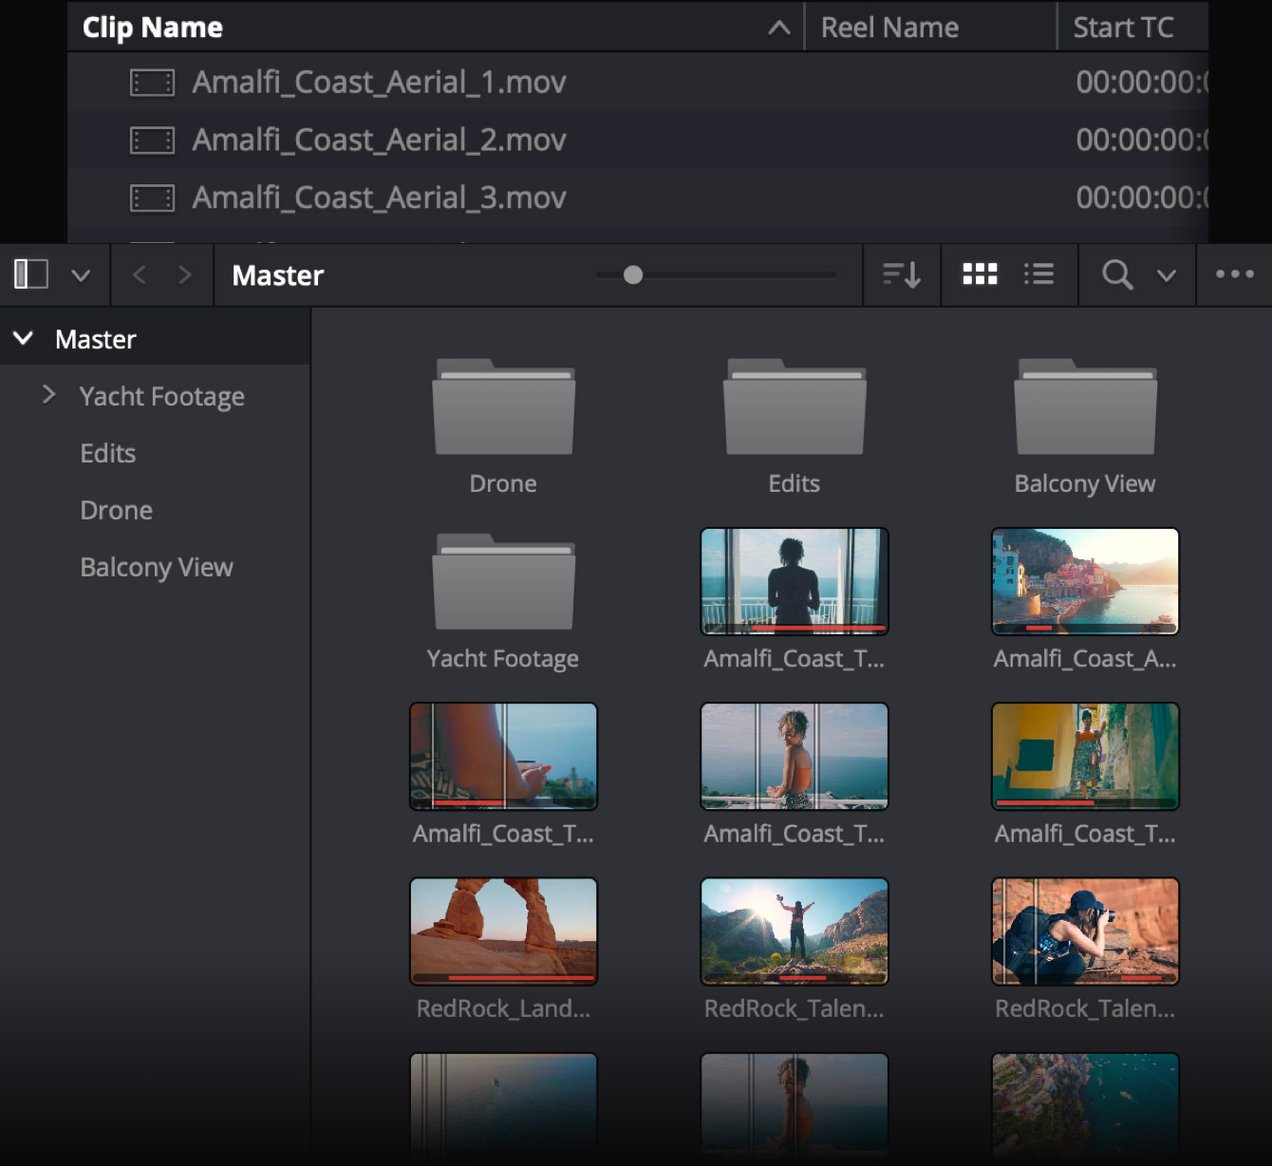
Task: Switch to thumbnail grid view
Action: point(979,274)
